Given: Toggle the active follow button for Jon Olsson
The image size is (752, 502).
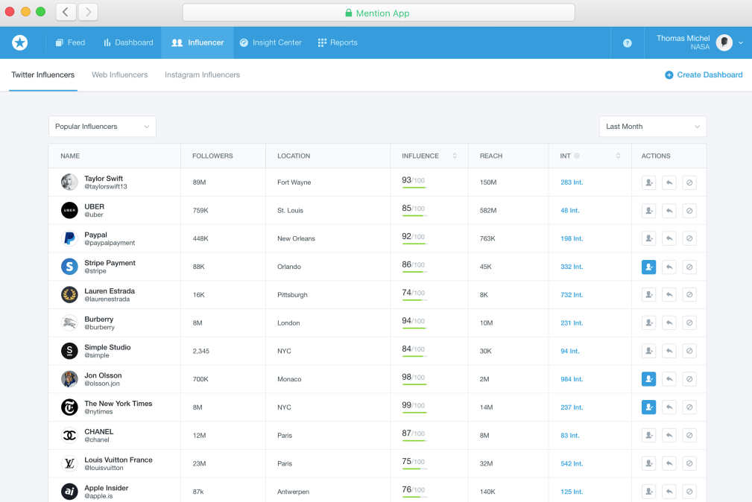Looking at the screenshot, I should [x=649, y=379].
